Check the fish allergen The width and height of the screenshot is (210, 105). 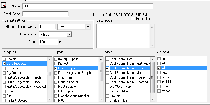(x=159, y=63)
